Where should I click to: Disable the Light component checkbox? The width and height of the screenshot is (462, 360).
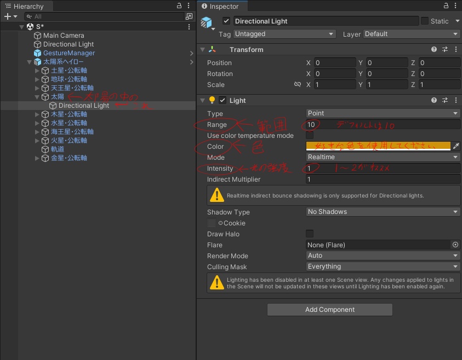tap(223, 100)
